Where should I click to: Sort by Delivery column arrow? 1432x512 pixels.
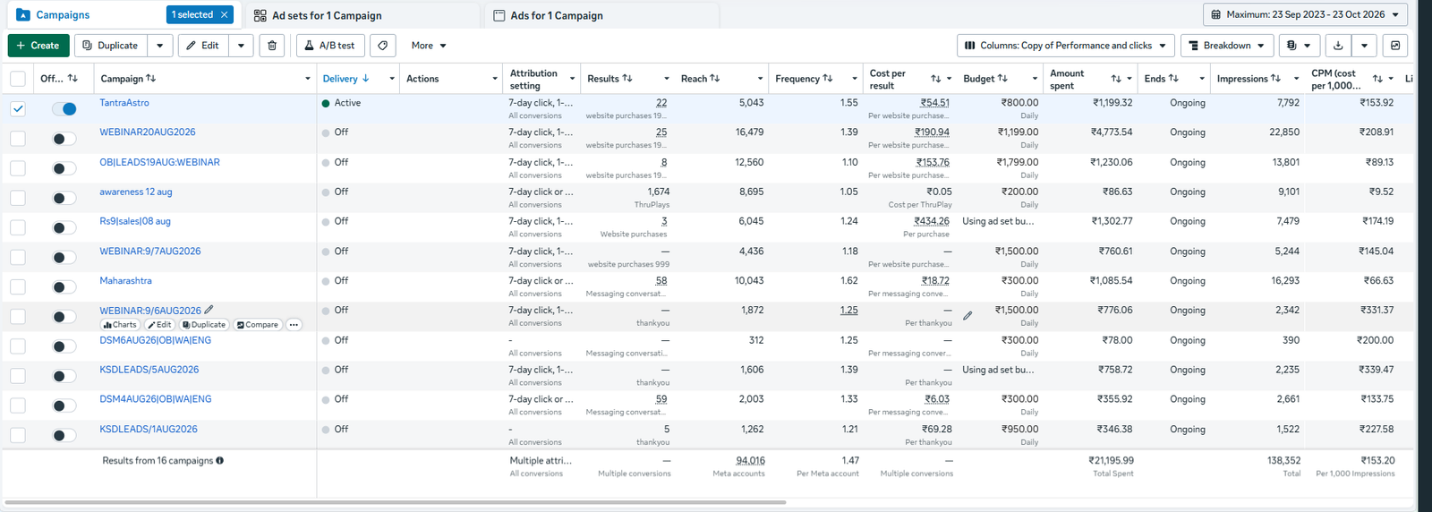pyautogui.click(x=365, y=79)
